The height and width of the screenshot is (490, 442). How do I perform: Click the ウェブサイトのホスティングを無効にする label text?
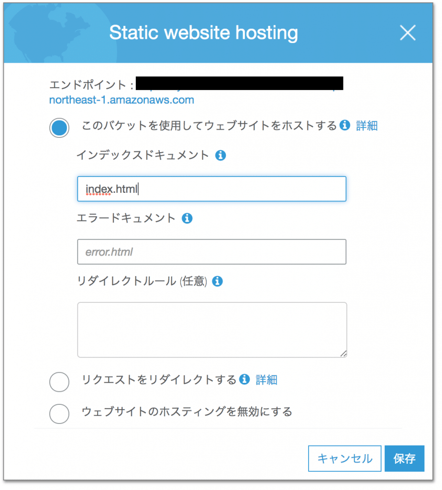(187, 412)
